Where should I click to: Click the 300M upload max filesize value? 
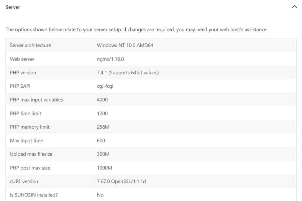[103, 154]
